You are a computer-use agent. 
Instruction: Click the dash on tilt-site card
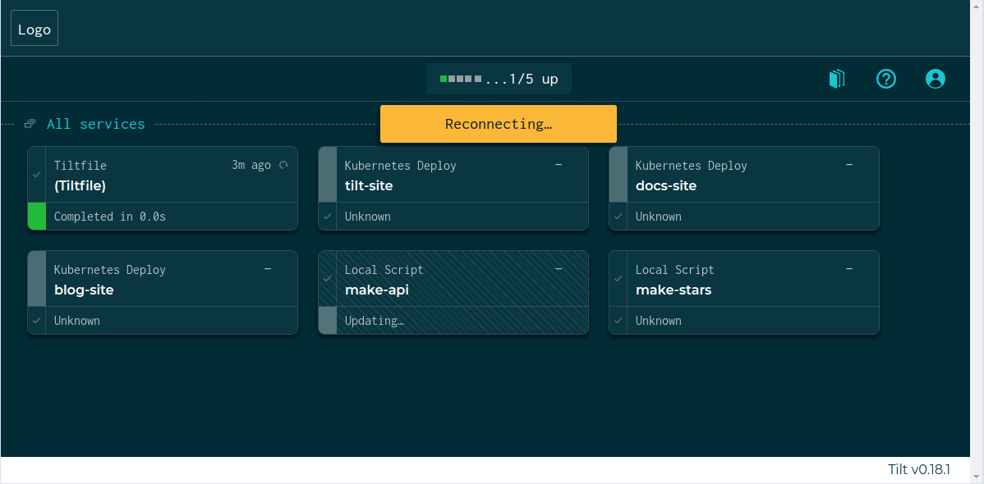(x=559, y=164)
